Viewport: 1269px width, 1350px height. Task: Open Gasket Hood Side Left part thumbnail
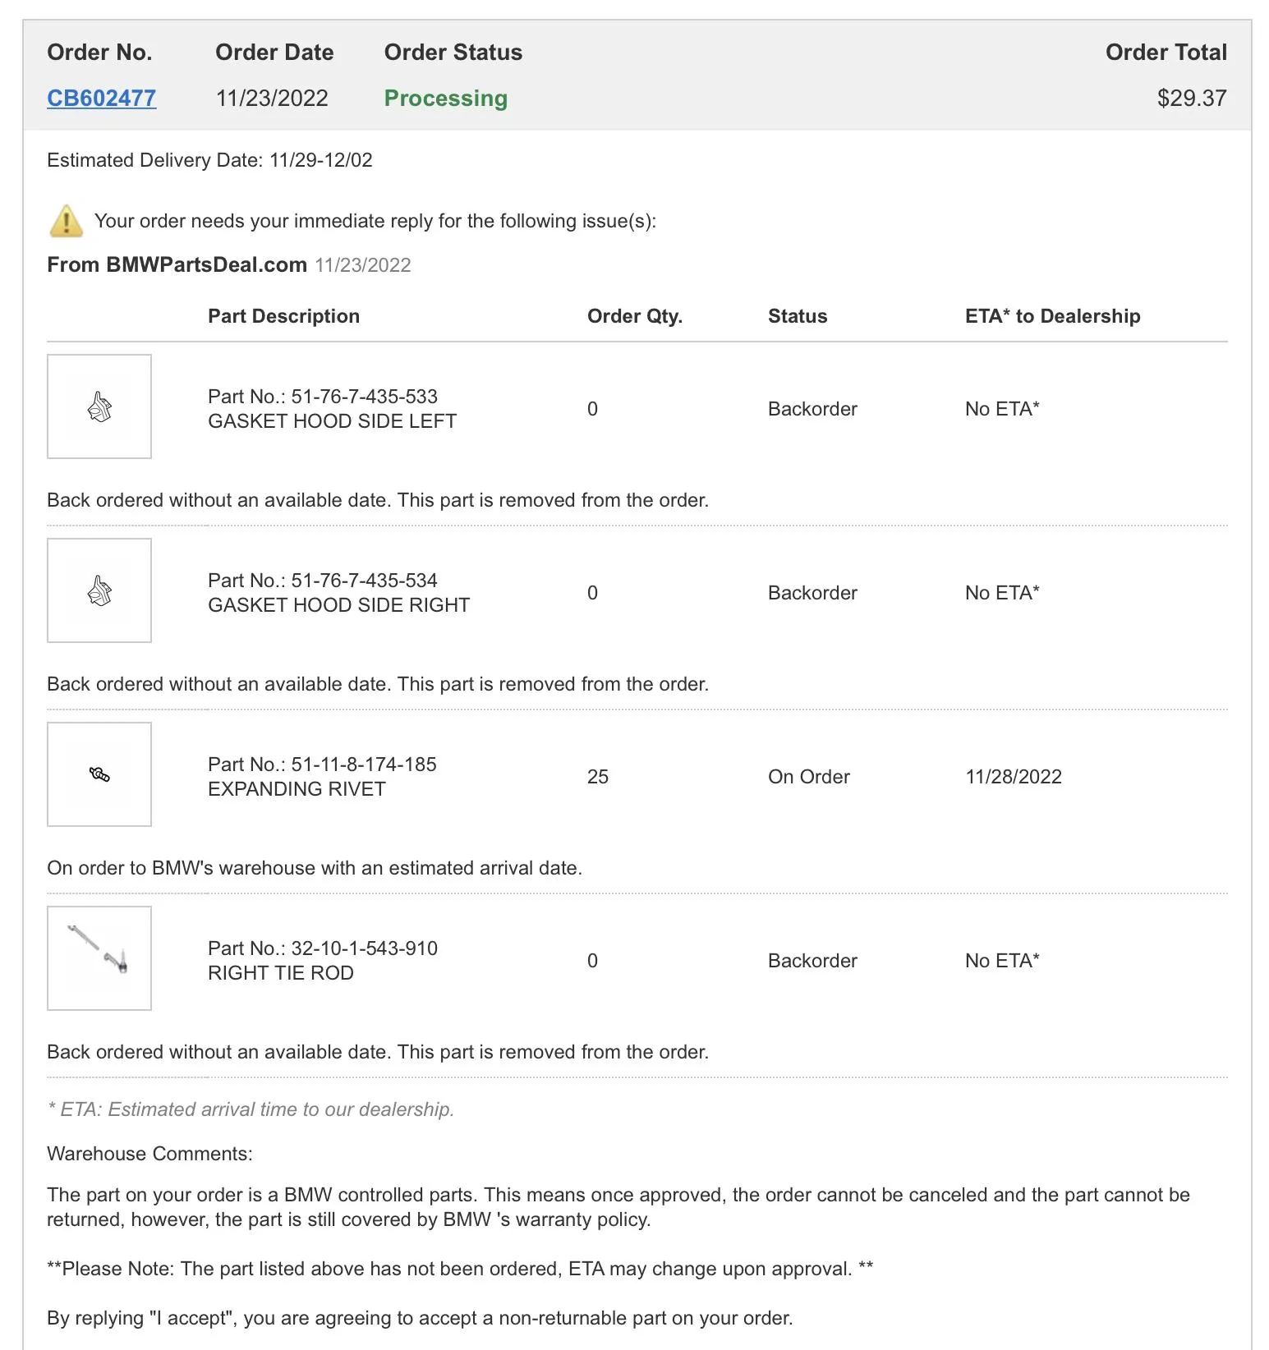click(99, 406)
